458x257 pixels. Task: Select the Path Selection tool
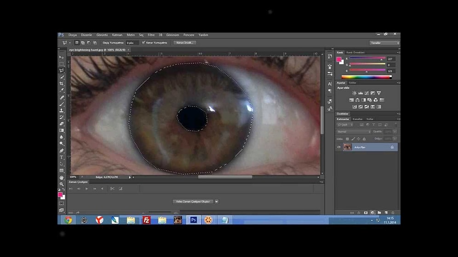click(x=61, y=164)
